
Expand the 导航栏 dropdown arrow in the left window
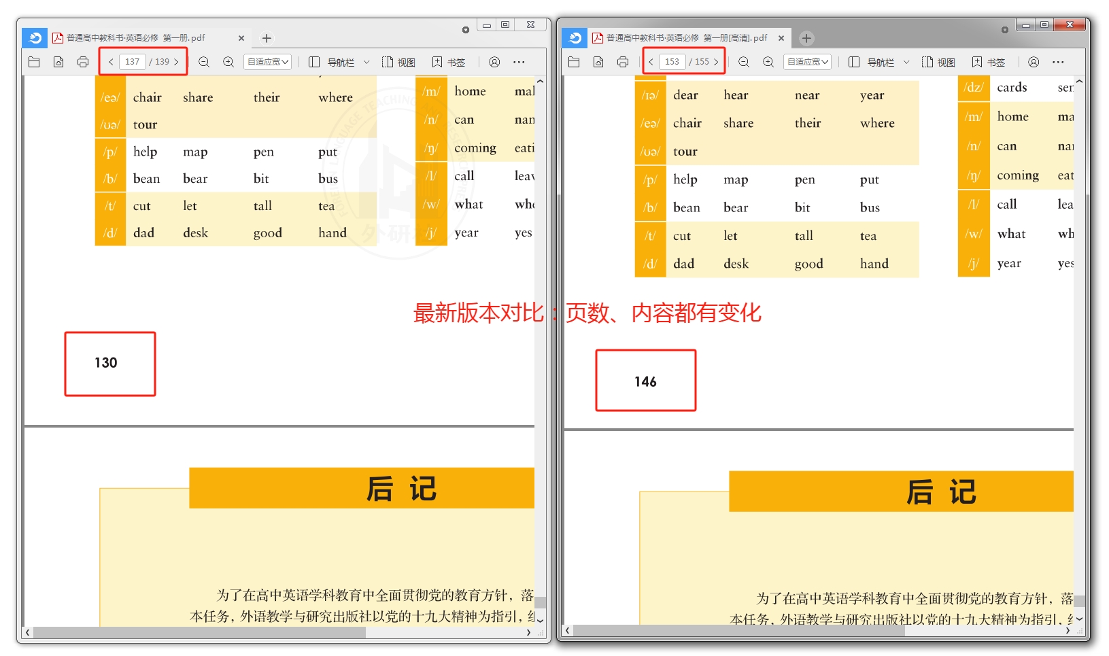point(366,62)
